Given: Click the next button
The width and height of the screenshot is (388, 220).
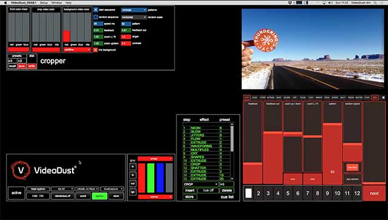Looking at the screenshot, I should (374, 193).
